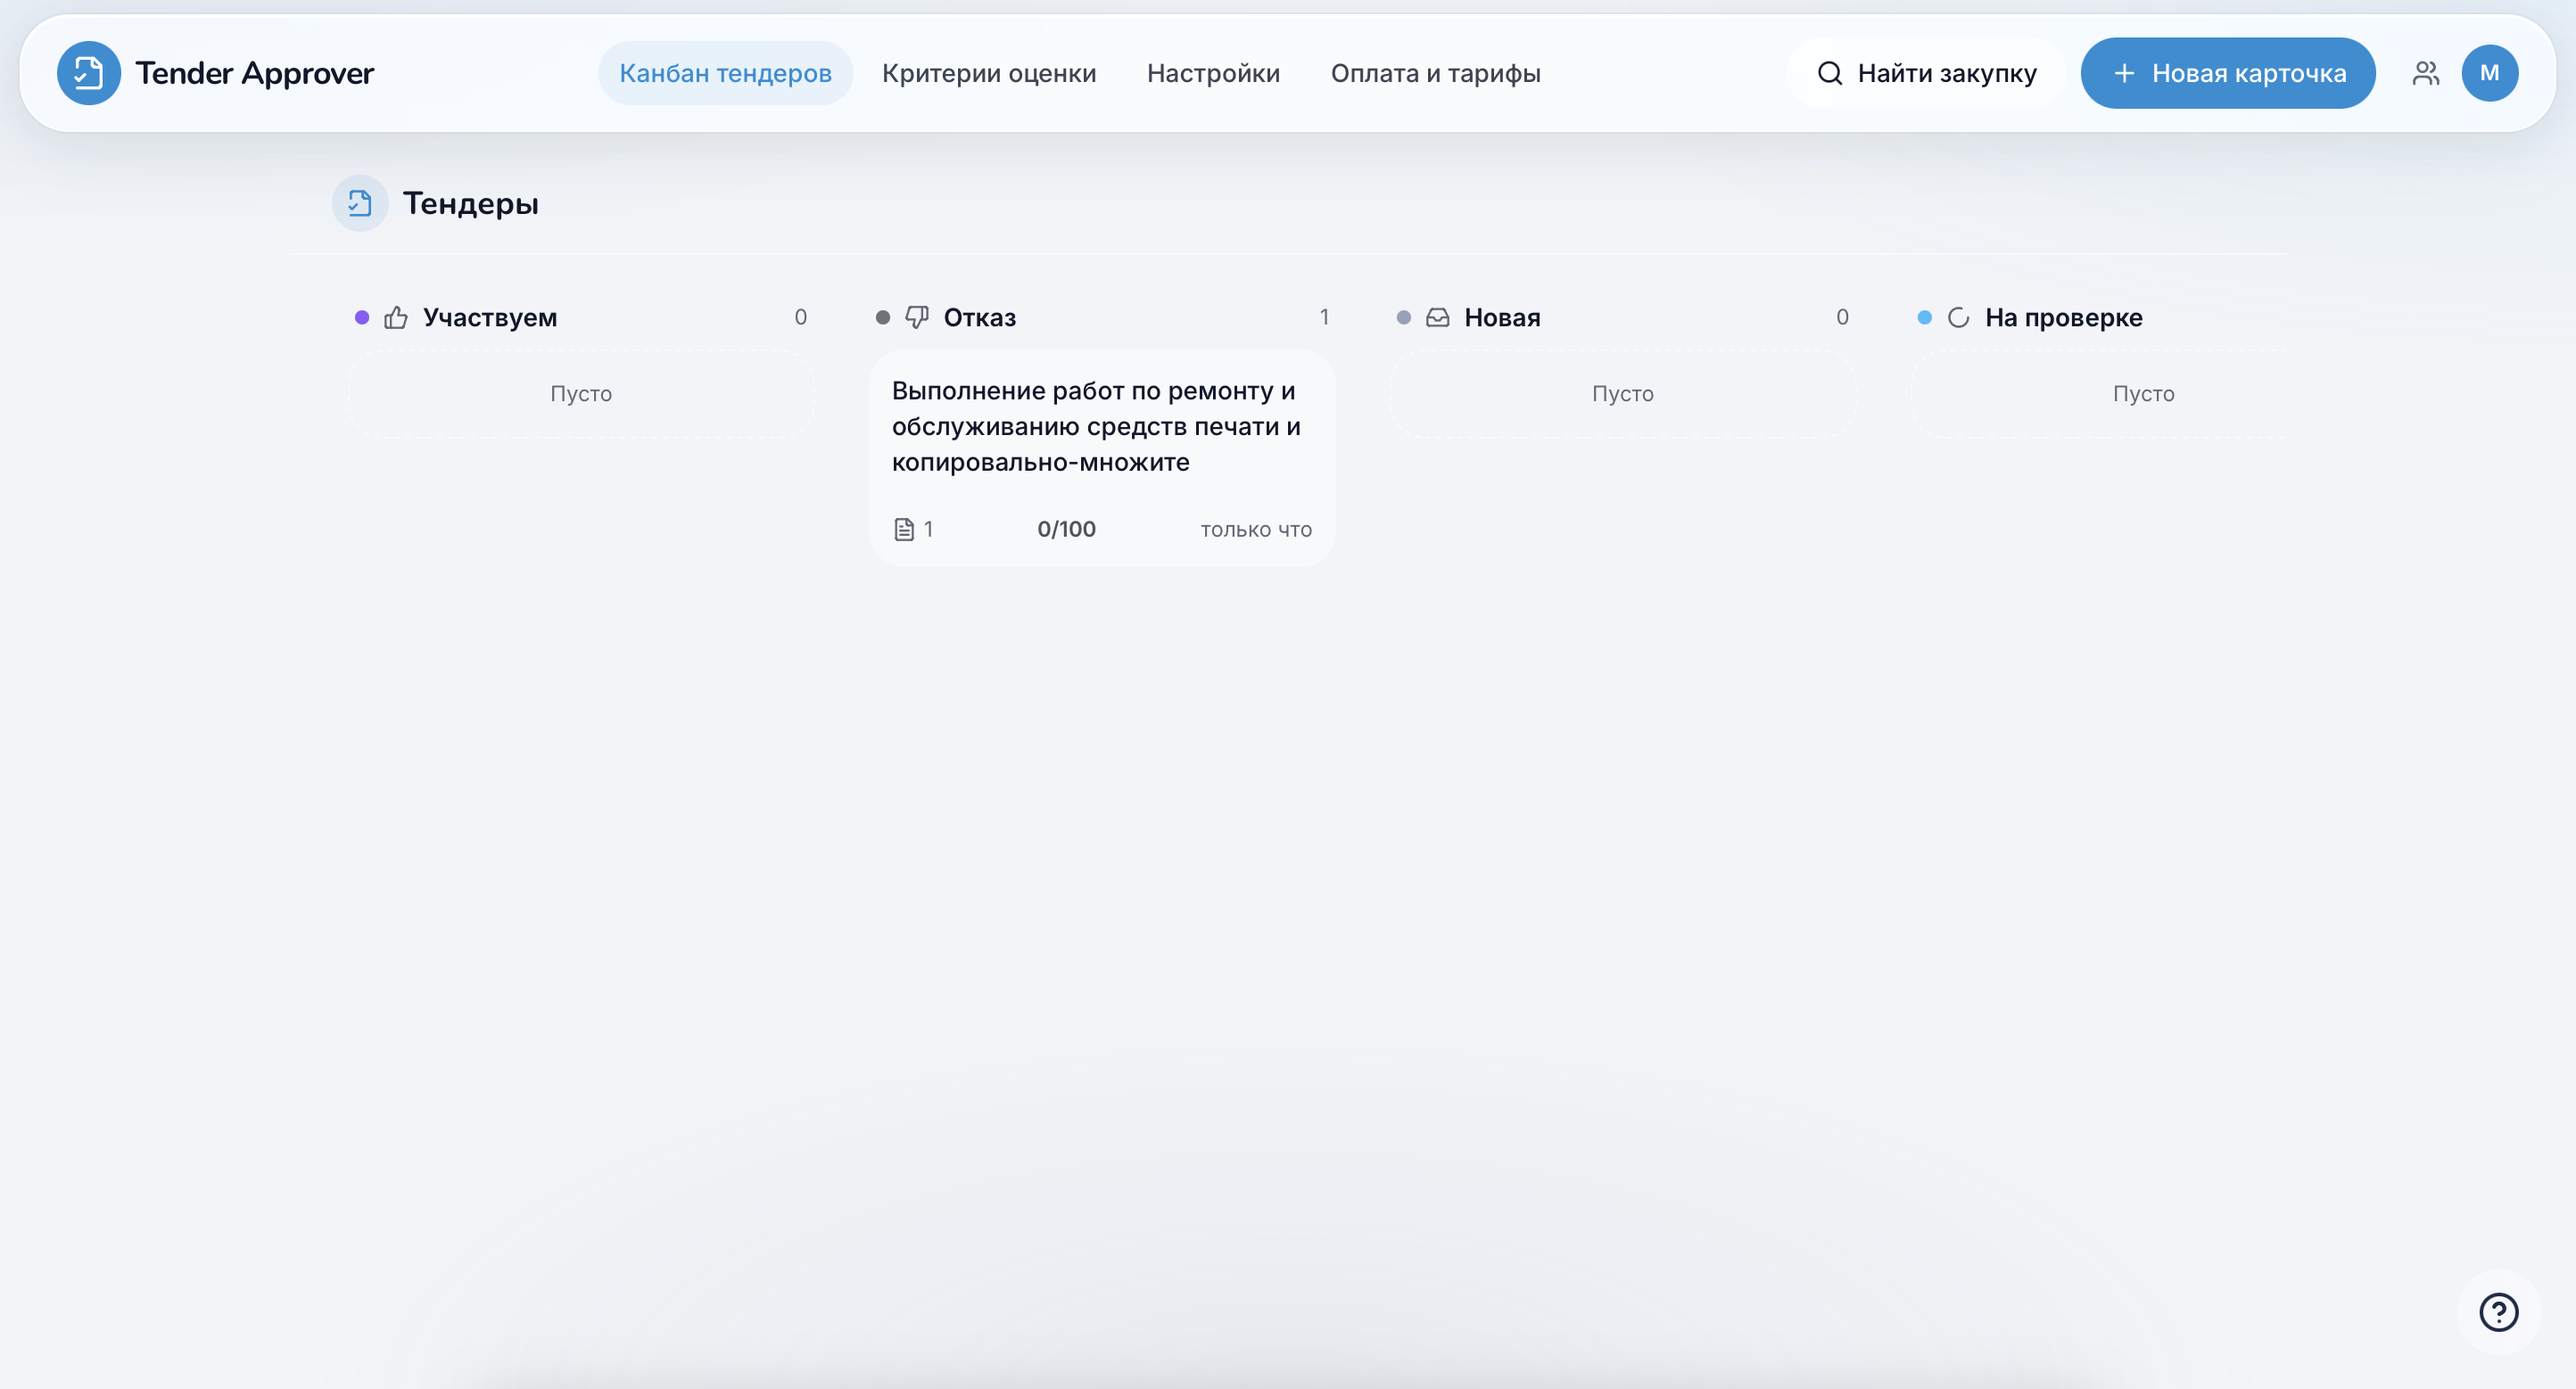Click the только что timestamp on card
The image size is (2576, 1389).
1256,530
